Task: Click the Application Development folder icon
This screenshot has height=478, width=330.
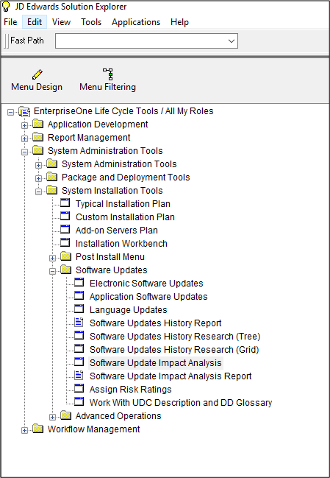Action: [38, 124]
